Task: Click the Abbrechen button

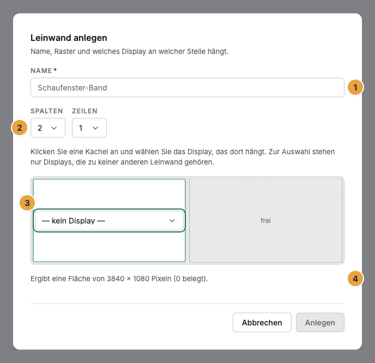Action: [x=262, y=322]
